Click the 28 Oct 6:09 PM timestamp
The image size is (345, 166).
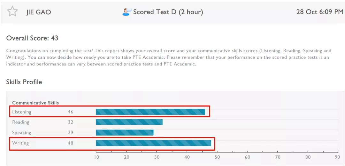(320, 12)
